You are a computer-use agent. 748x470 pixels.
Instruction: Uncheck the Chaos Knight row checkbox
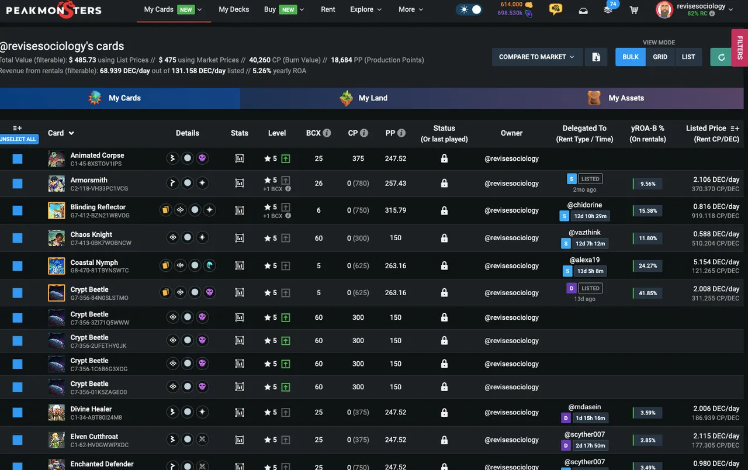pos(18,238)
